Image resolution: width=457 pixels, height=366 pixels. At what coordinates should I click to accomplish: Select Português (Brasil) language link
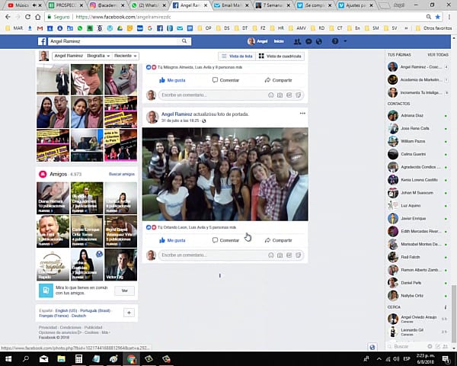95,310
